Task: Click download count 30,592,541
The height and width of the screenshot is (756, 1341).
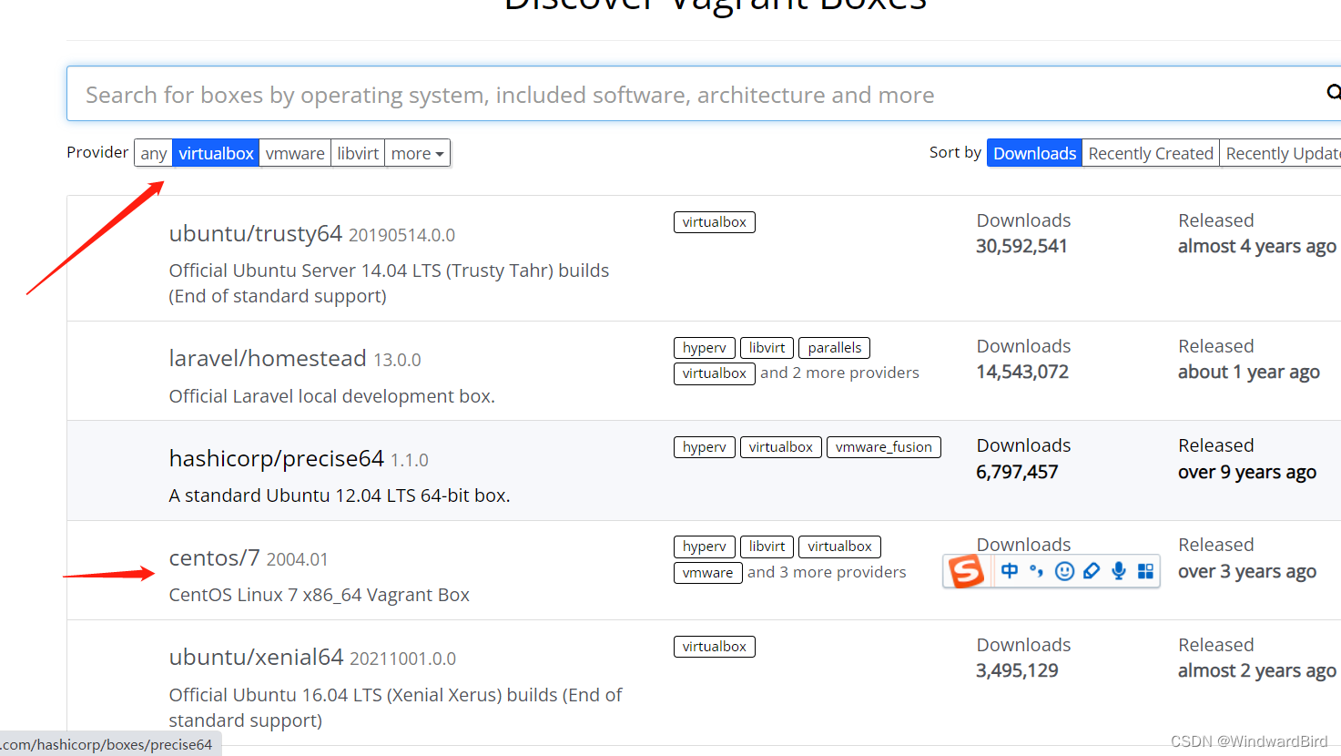Action: 1021,246
